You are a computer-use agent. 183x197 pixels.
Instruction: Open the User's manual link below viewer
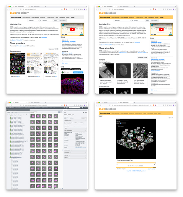click(151, 169)
